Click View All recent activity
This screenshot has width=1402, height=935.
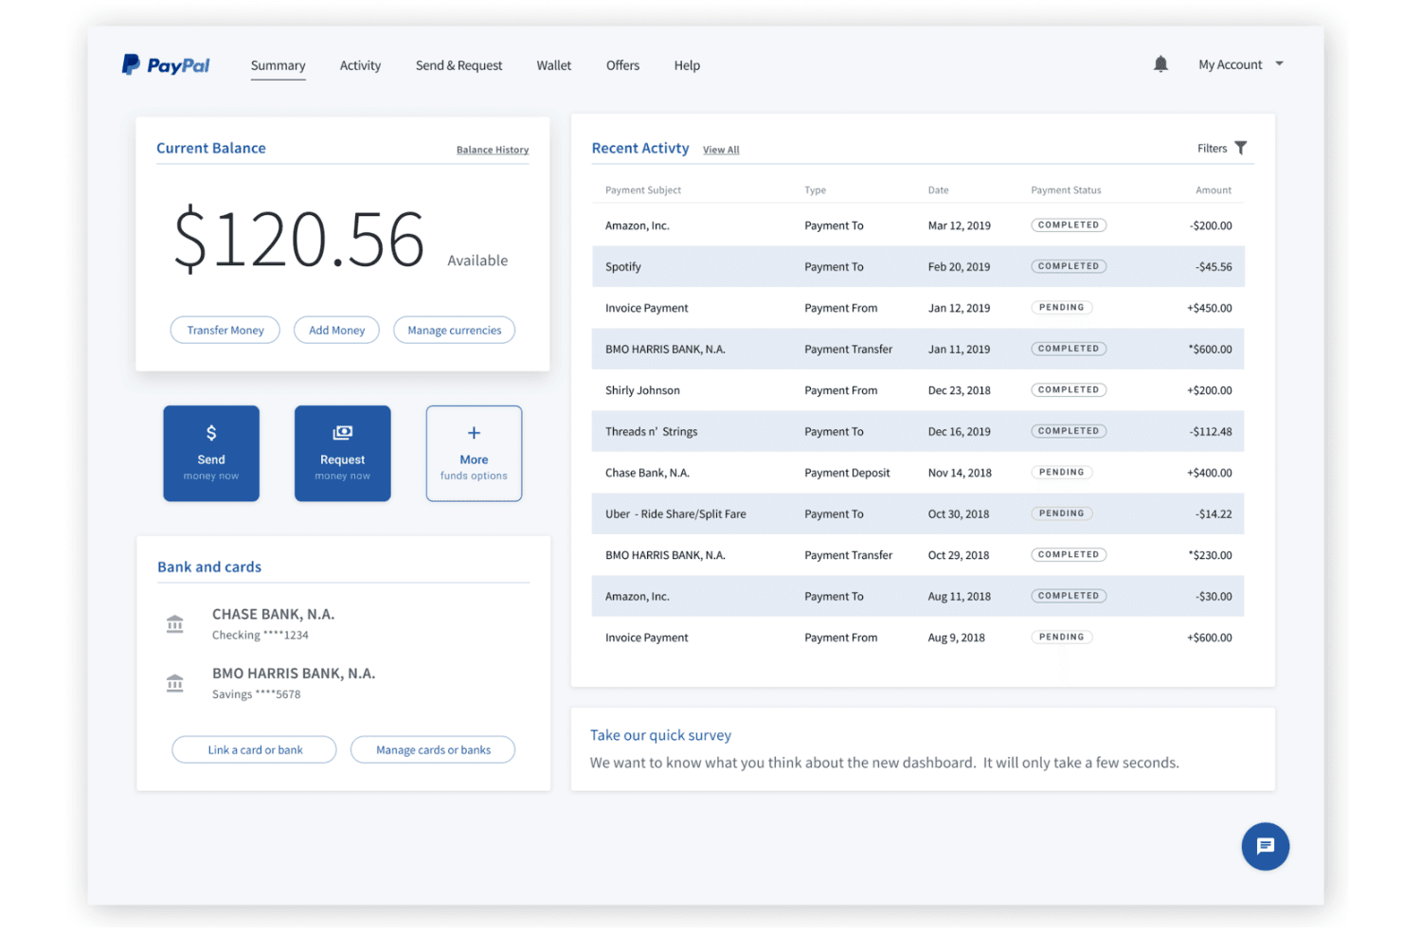(x=721, y=150)
